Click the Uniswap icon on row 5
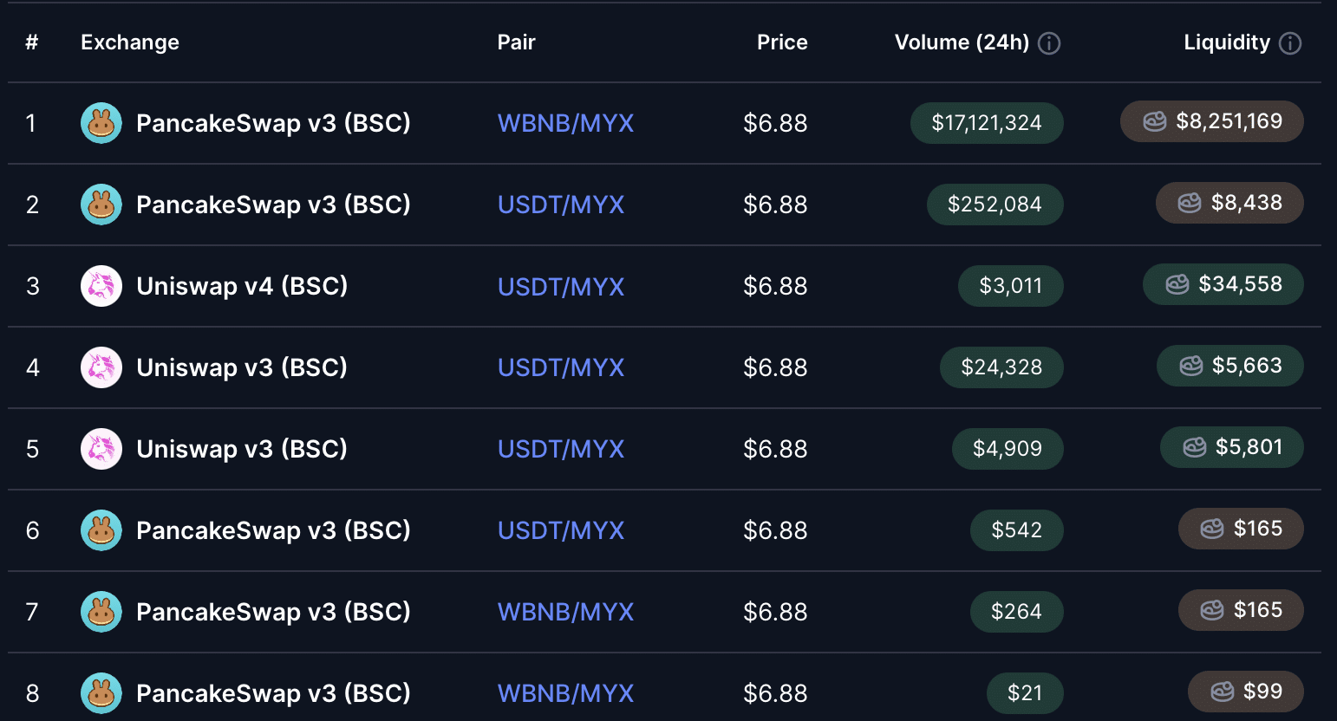Viewport: 1337px width, 721px height. click(x=101, y=449)
